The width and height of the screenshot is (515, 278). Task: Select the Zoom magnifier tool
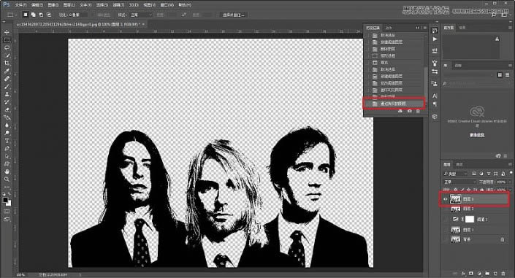tap(7, 179)
